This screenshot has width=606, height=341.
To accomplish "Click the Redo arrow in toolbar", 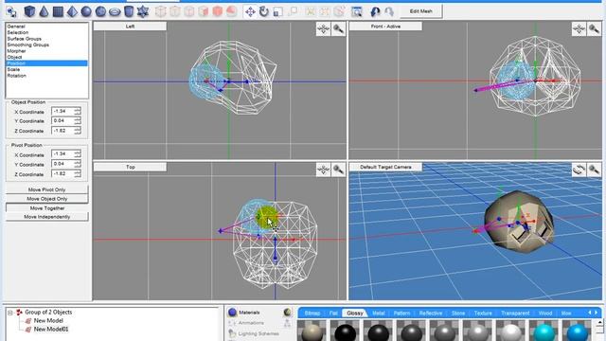I will tap(389, 11).
